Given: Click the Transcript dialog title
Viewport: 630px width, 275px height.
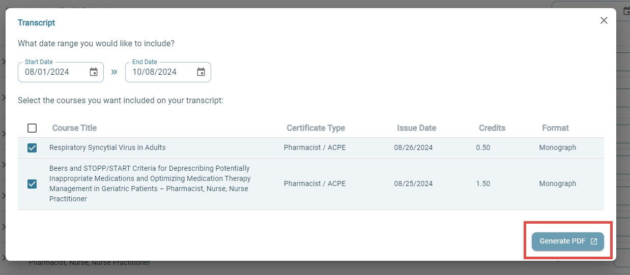Looking at the screenshot, I should point(36,23).
